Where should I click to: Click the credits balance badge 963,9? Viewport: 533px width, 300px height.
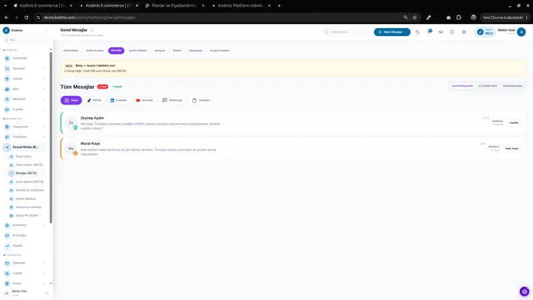pos(485,32)
